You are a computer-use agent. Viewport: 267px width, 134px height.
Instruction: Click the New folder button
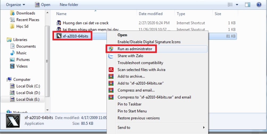pos(69,5)
